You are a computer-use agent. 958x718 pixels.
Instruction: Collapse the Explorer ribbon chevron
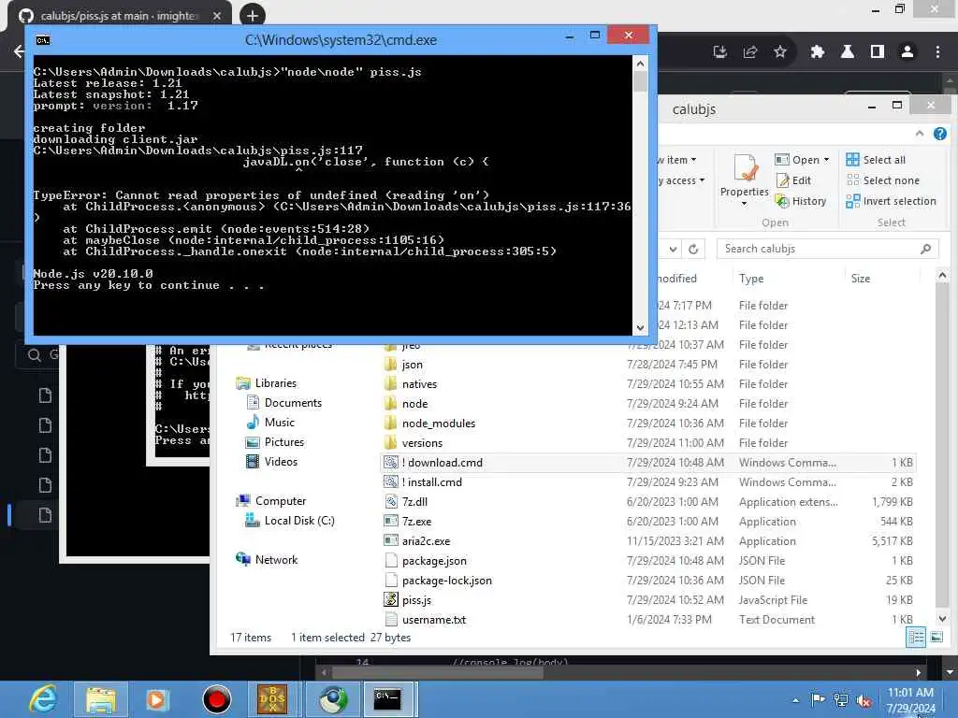pyautogui.click(x=920, y=134)
